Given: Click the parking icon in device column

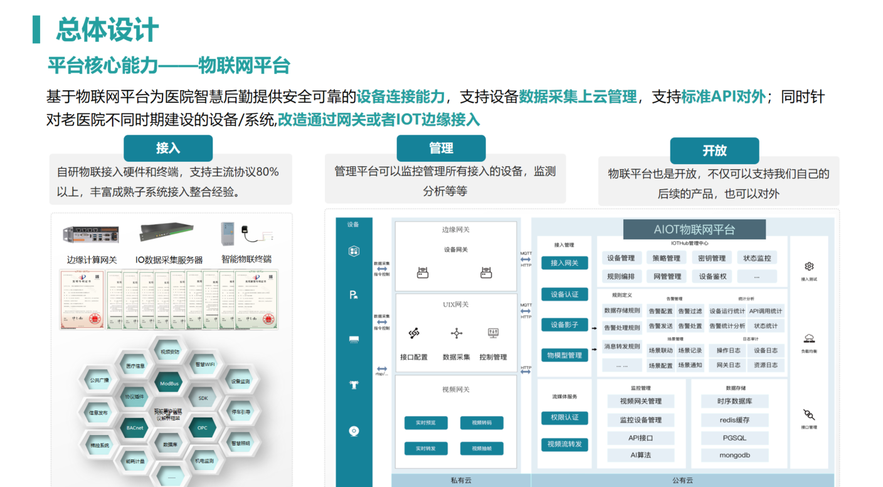Looking at the screenshot, I should [354, 295].
